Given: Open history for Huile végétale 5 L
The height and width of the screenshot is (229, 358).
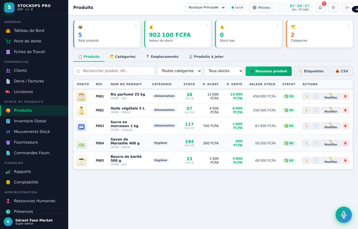Looking at the screenshot, I should pos(316,110).
